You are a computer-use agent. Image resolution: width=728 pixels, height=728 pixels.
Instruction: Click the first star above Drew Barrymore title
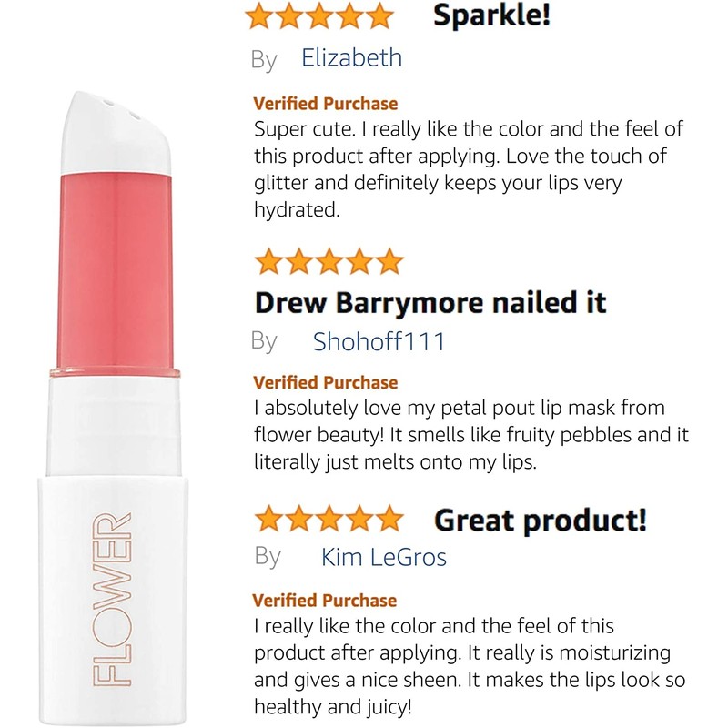269,261
